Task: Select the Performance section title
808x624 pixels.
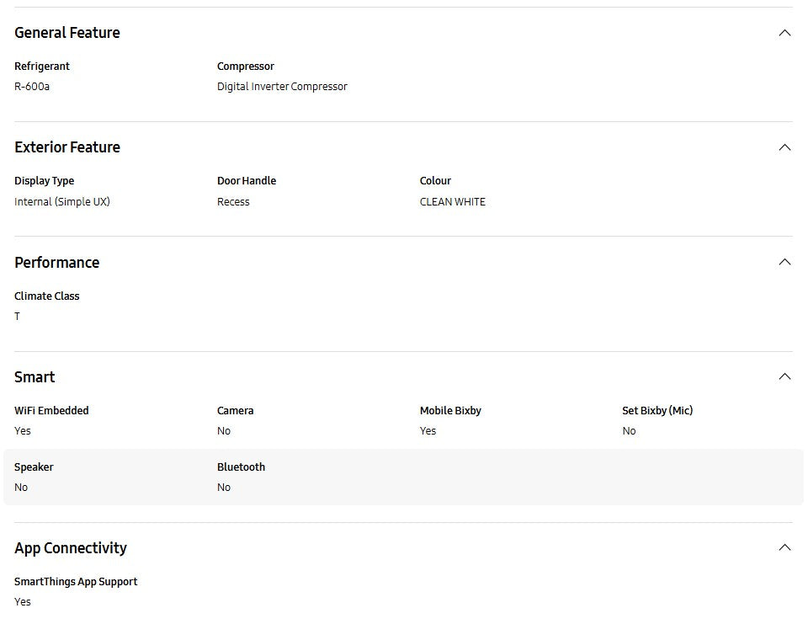Action: [57, 263]
